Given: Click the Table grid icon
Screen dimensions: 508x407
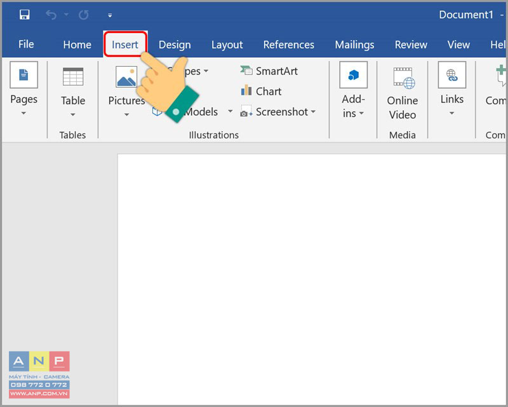Looking at the screenshot, I should [73, 76].
